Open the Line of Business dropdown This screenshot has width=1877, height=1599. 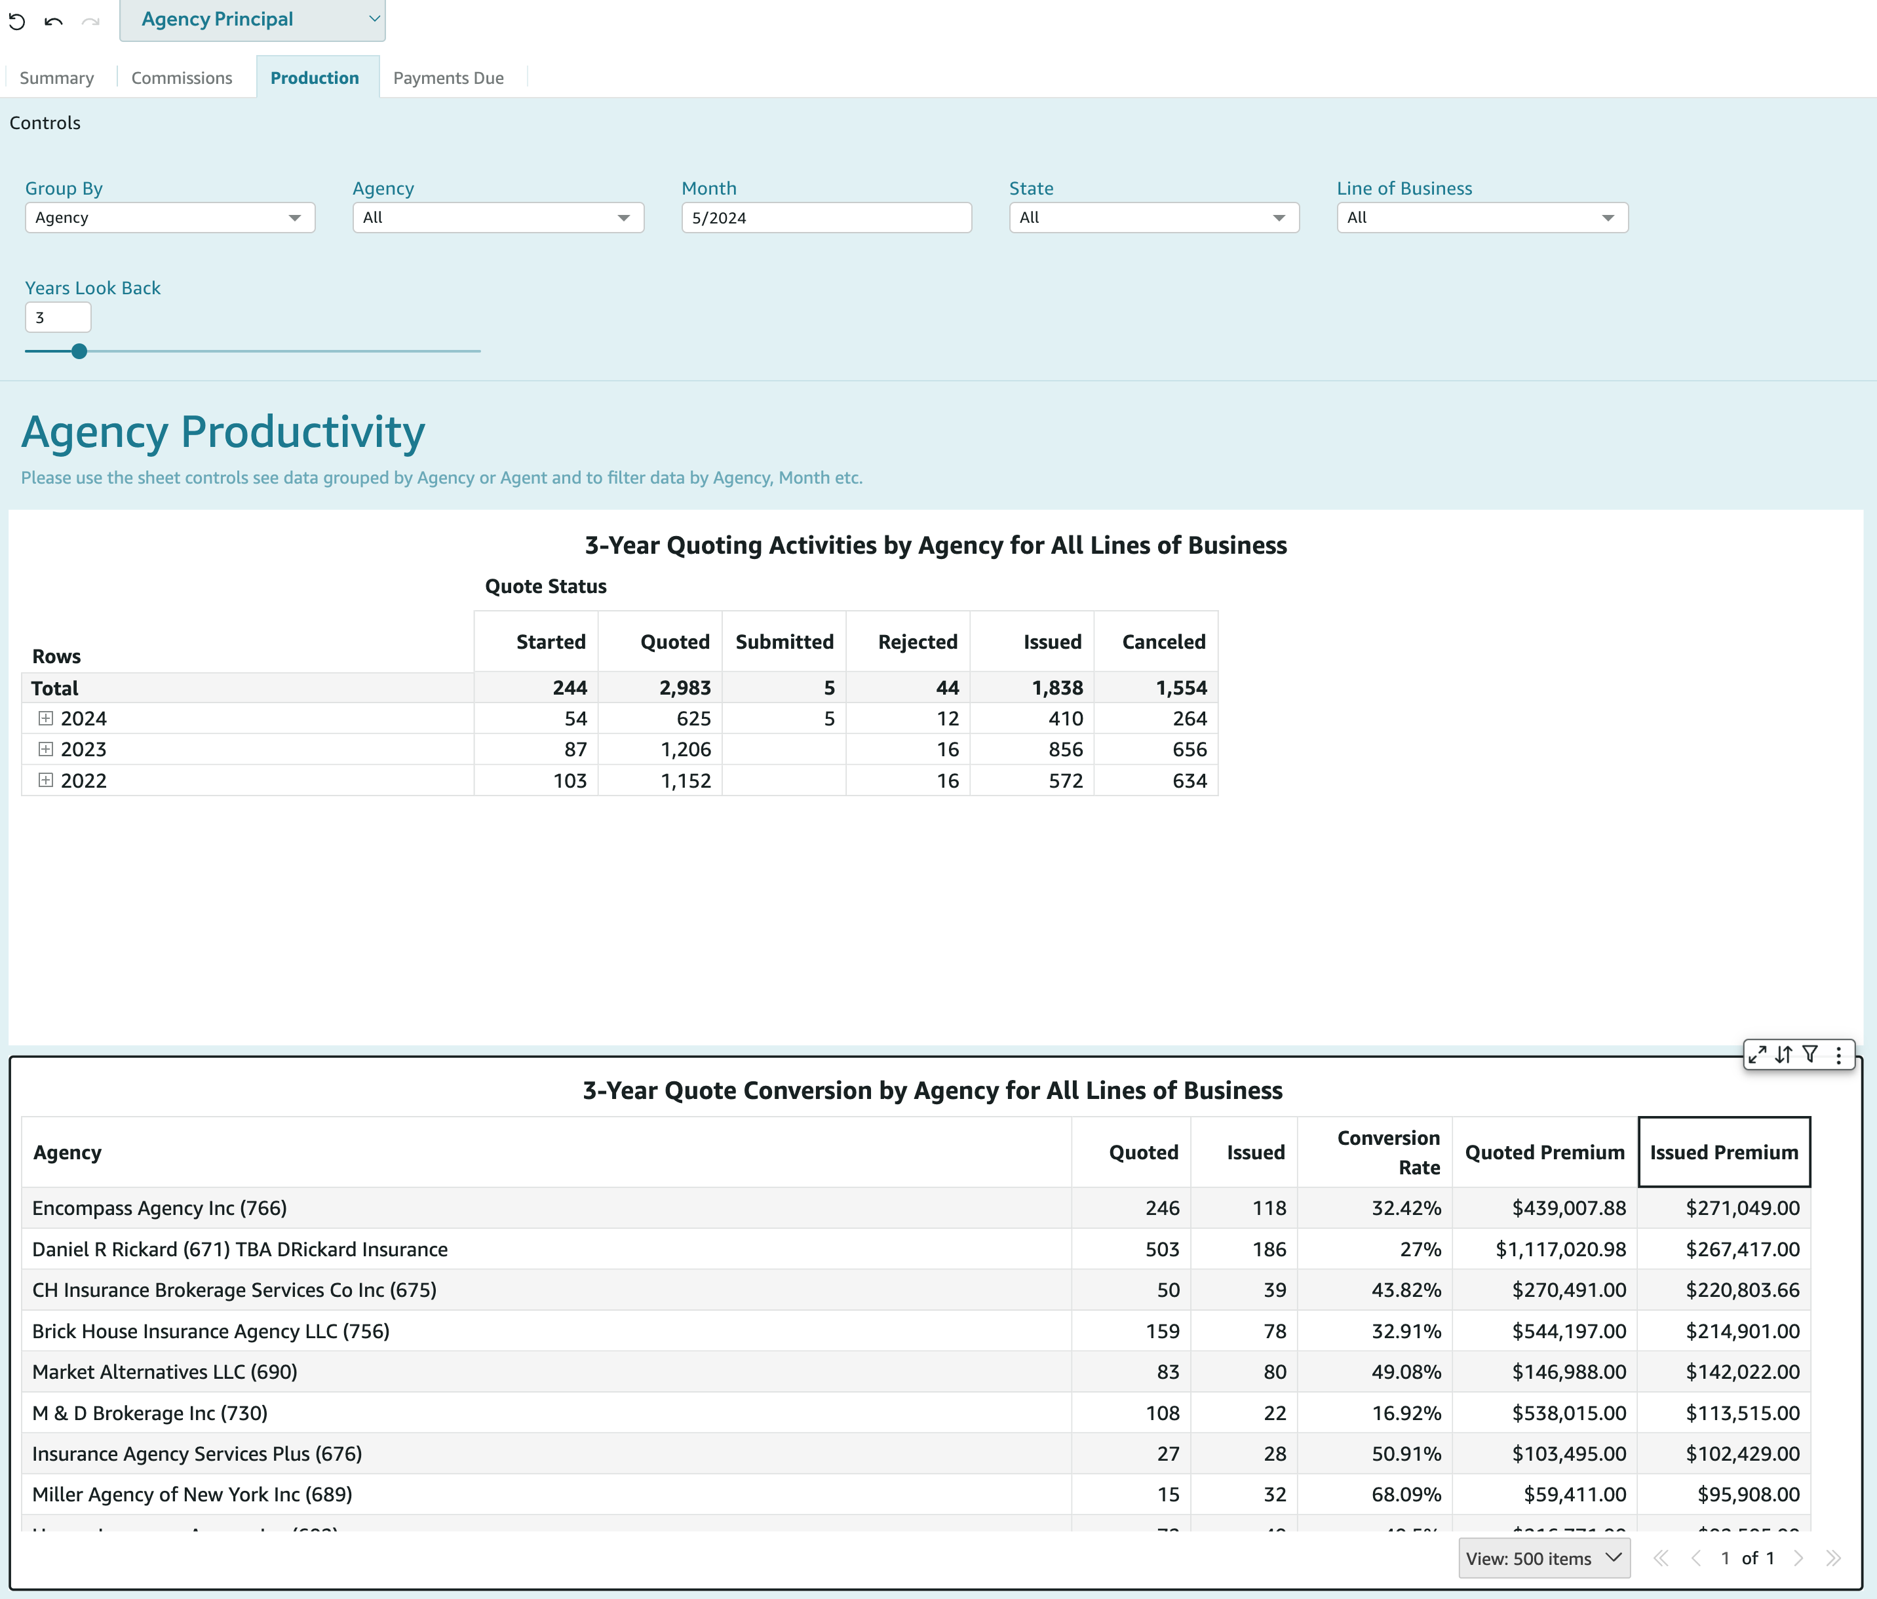tap(1481, 218)
